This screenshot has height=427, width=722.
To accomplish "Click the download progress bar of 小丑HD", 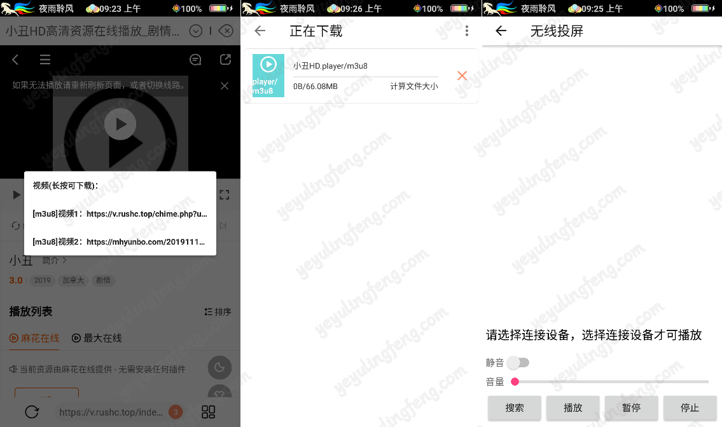I will (x=366, y=77).
